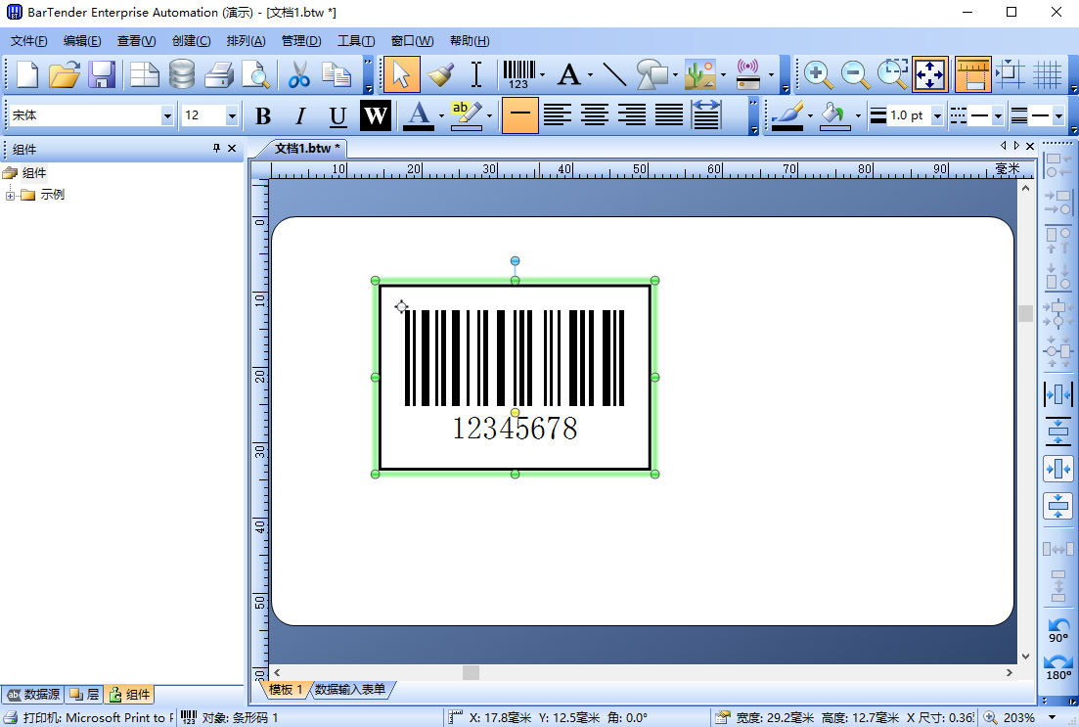Expand the 示例 folder in the tree
Image resolution: width=1079 pixels, height=727 pixels.
[x=11, y=196]
